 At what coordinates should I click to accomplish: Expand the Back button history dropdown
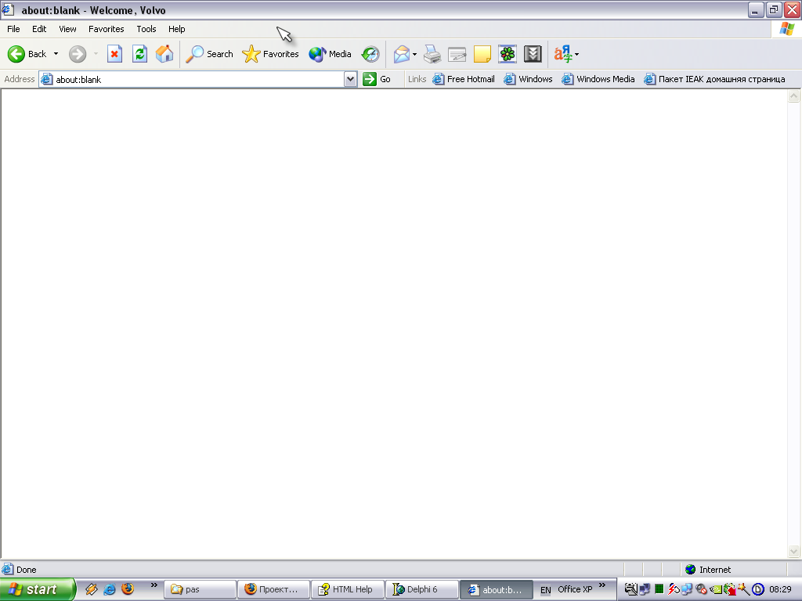pyautogui.click(x=56, y=54)
